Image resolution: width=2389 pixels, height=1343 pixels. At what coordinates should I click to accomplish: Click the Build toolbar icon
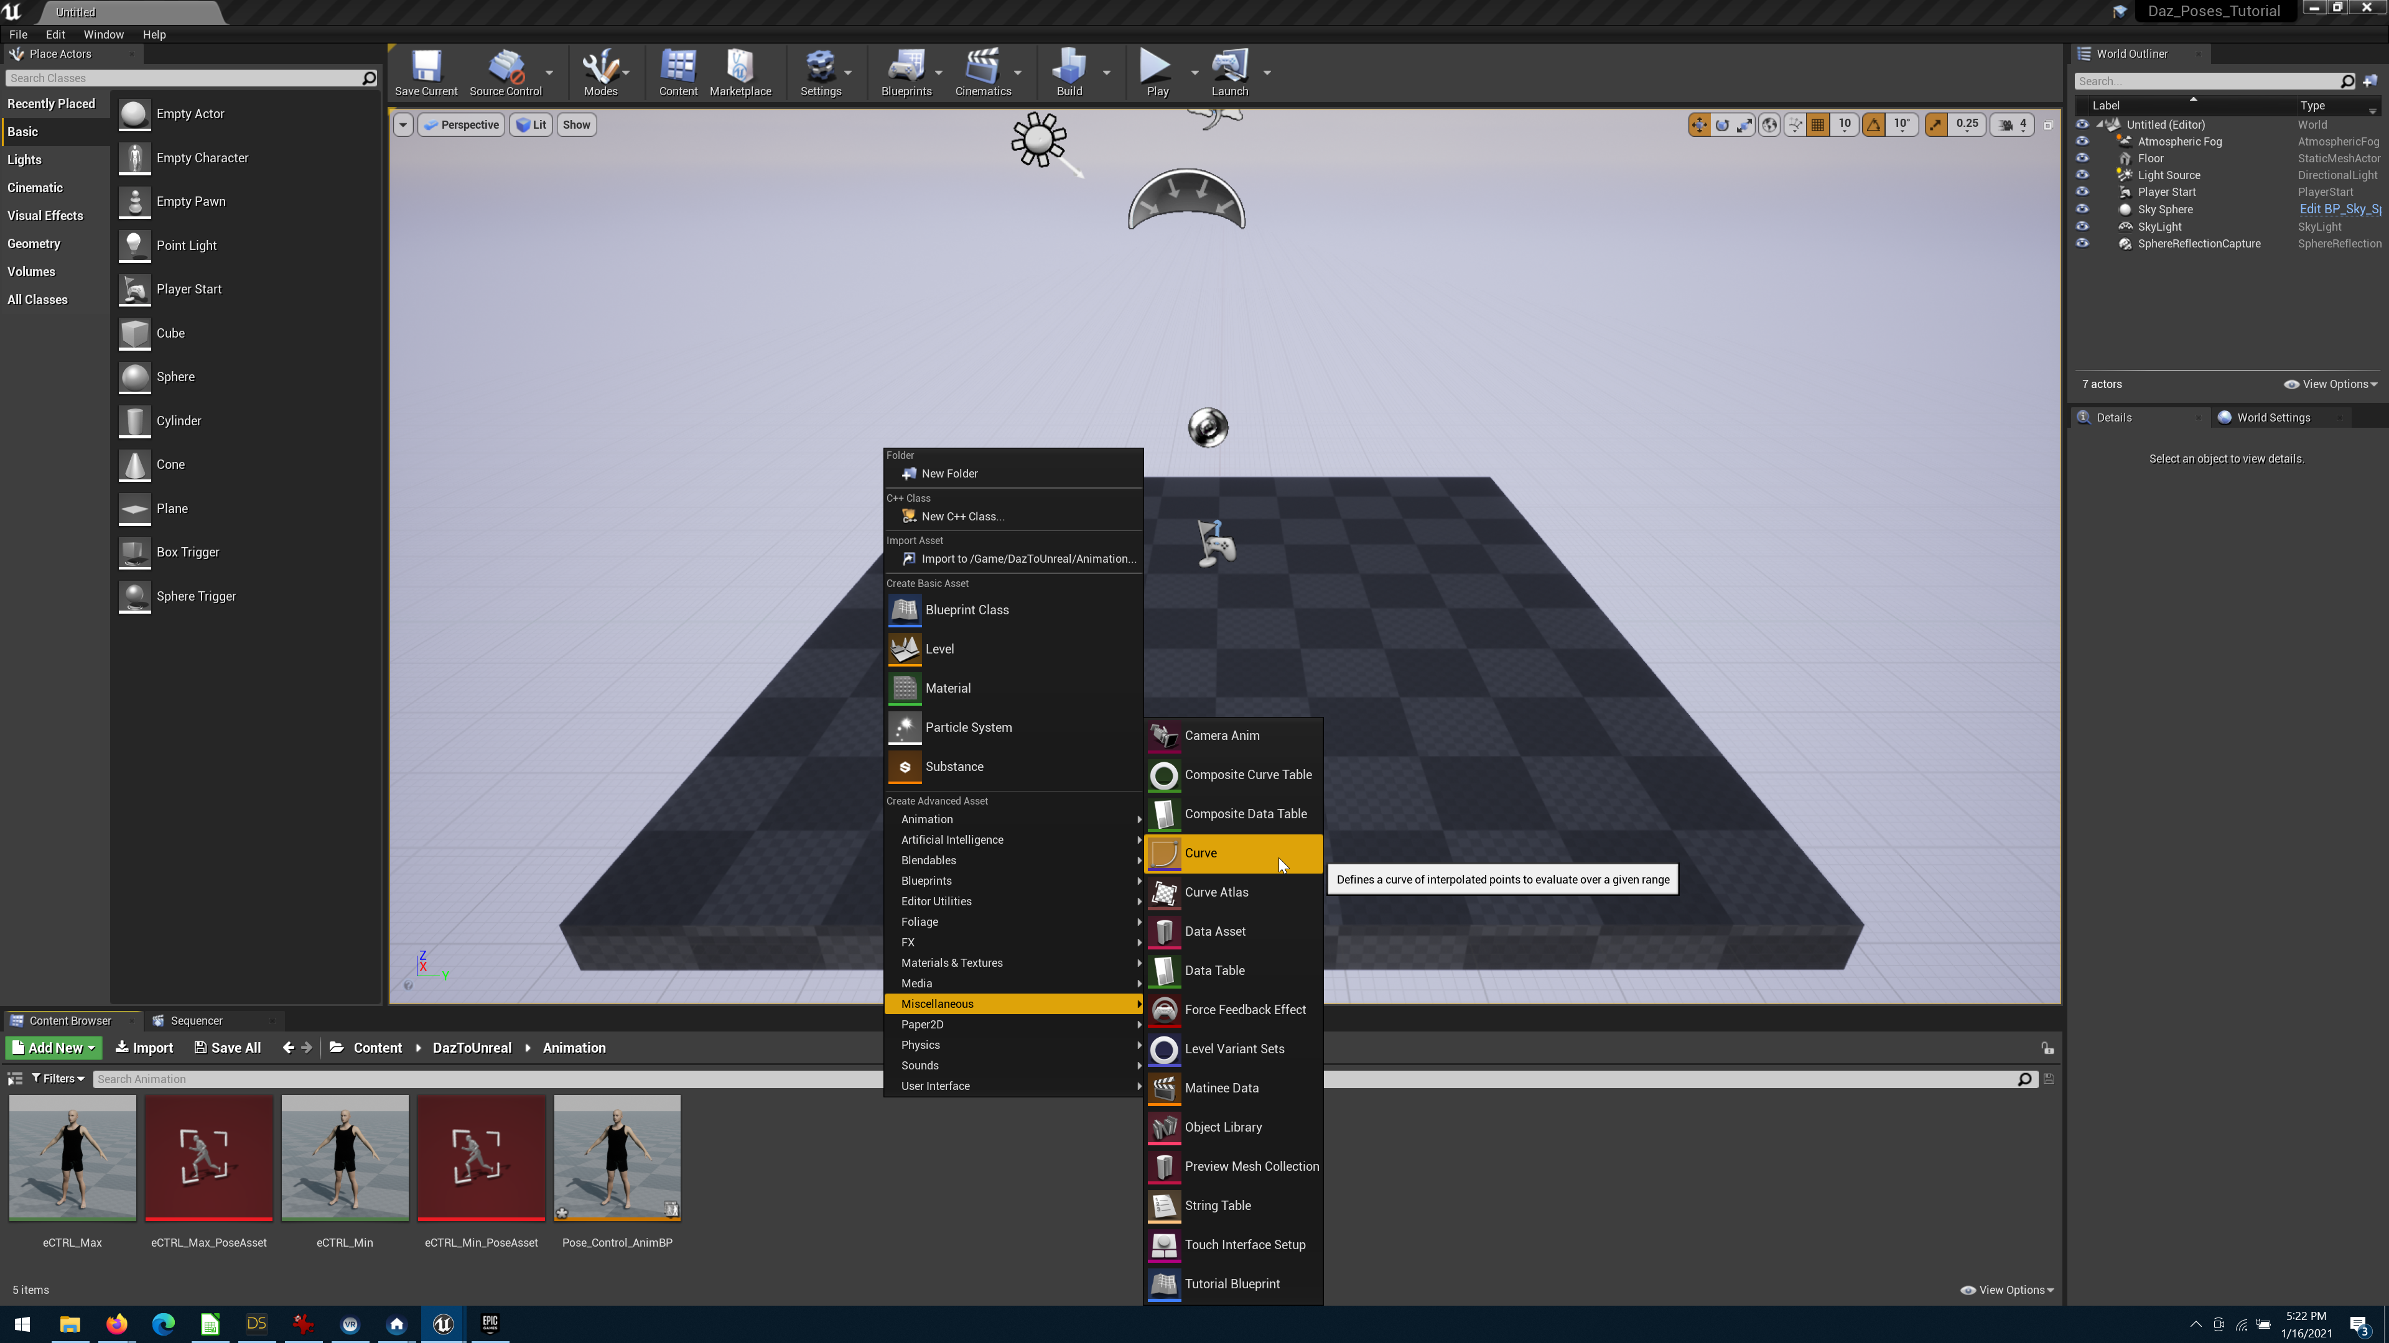click(1069, 72)
